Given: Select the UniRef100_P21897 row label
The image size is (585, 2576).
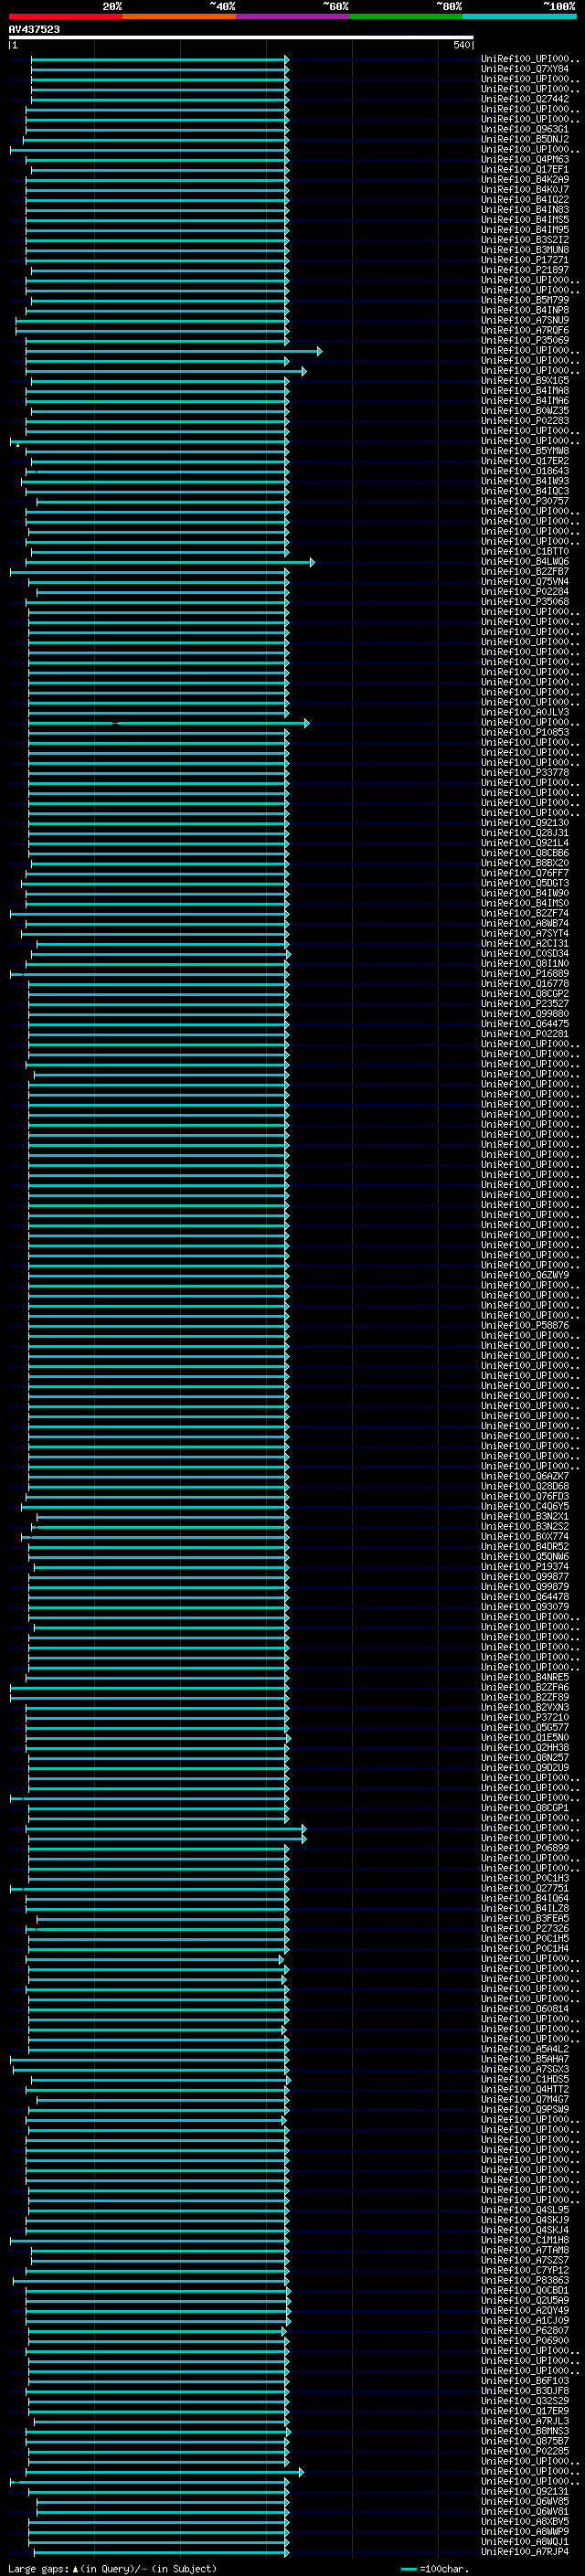Looking at the screenshot, I should [x=525, y=270].
